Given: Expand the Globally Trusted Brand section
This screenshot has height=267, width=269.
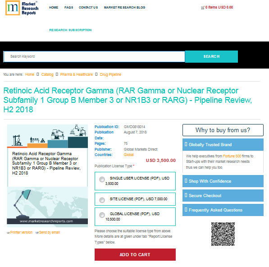Looking at the screenshot, I should coord(223,145).
